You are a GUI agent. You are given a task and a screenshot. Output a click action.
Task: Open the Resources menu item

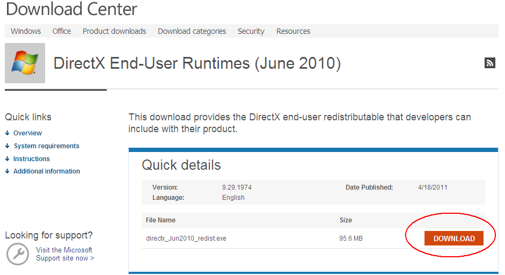[x=293, y=31]
